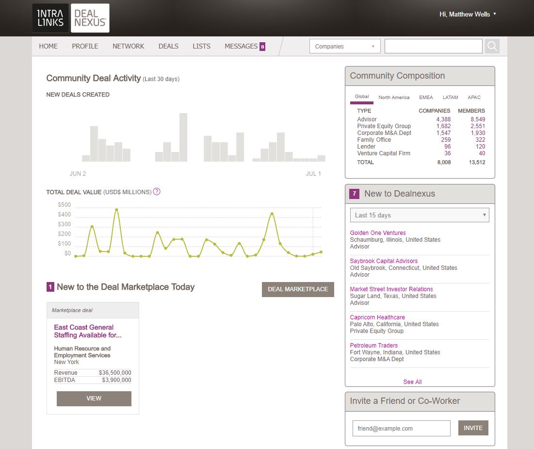Screen dimensions: 534x449
Task: Click the TOTAL companies value 8,008
Action: [444, 162]
